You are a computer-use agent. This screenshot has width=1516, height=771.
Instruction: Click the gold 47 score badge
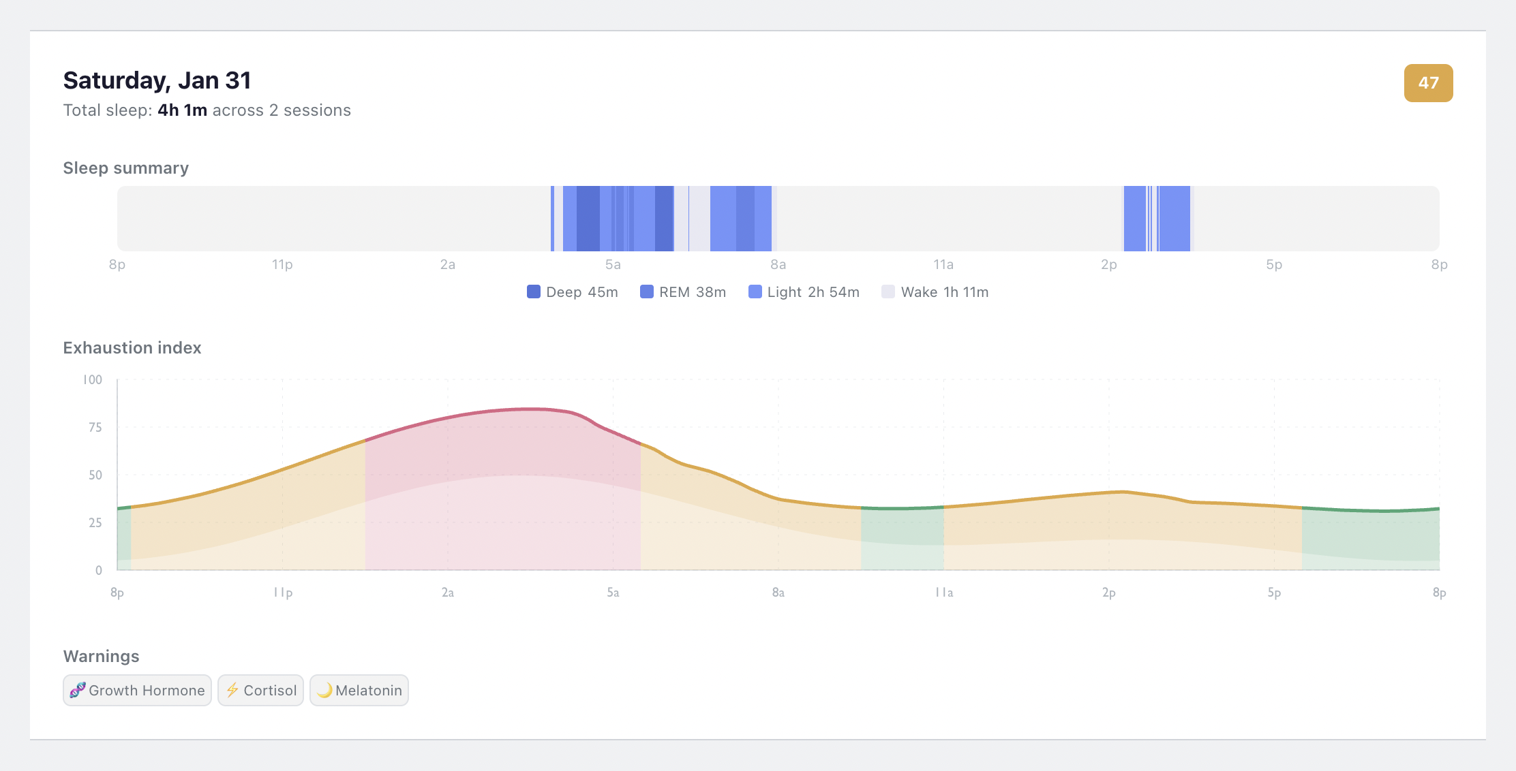pyautogui.click(x=1428, y=84)
